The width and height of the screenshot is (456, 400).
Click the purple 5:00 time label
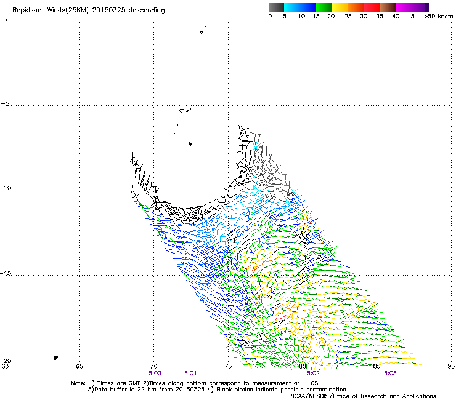[x=155, y=374]
